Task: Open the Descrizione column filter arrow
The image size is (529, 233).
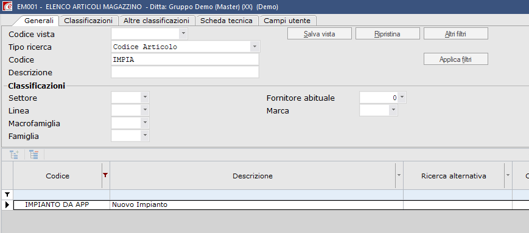Action: point(399,175)
